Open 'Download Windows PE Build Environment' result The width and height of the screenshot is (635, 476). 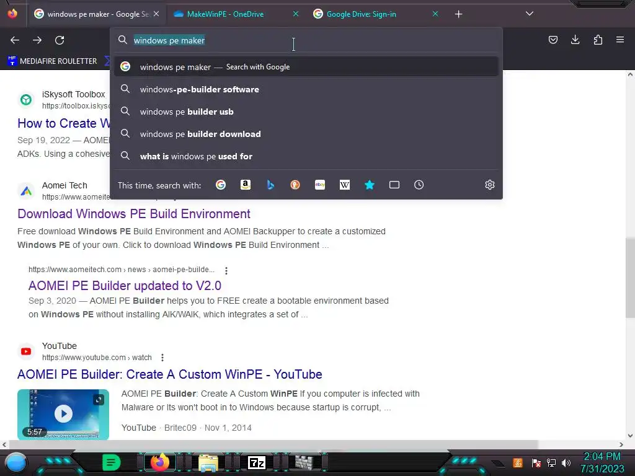(x=134, y=214)
